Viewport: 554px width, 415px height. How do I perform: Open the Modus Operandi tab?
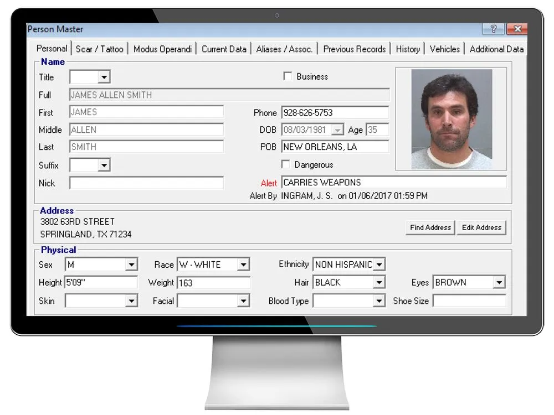(162, 49)
